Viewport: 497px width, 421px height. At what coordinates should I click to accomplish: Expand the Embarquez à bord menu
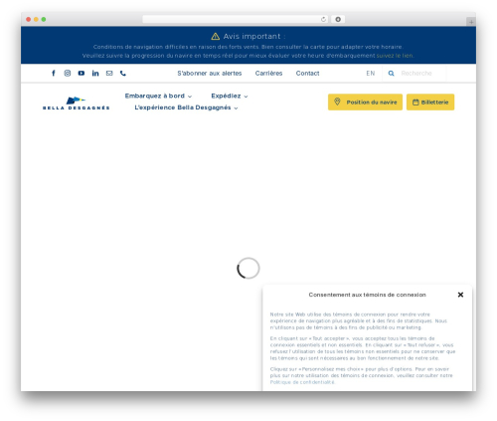point(158,96)
